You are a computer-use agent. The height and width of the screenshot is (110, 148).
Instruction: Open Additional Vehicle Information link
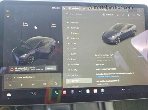pyautogui.click(x=108, y=76)
